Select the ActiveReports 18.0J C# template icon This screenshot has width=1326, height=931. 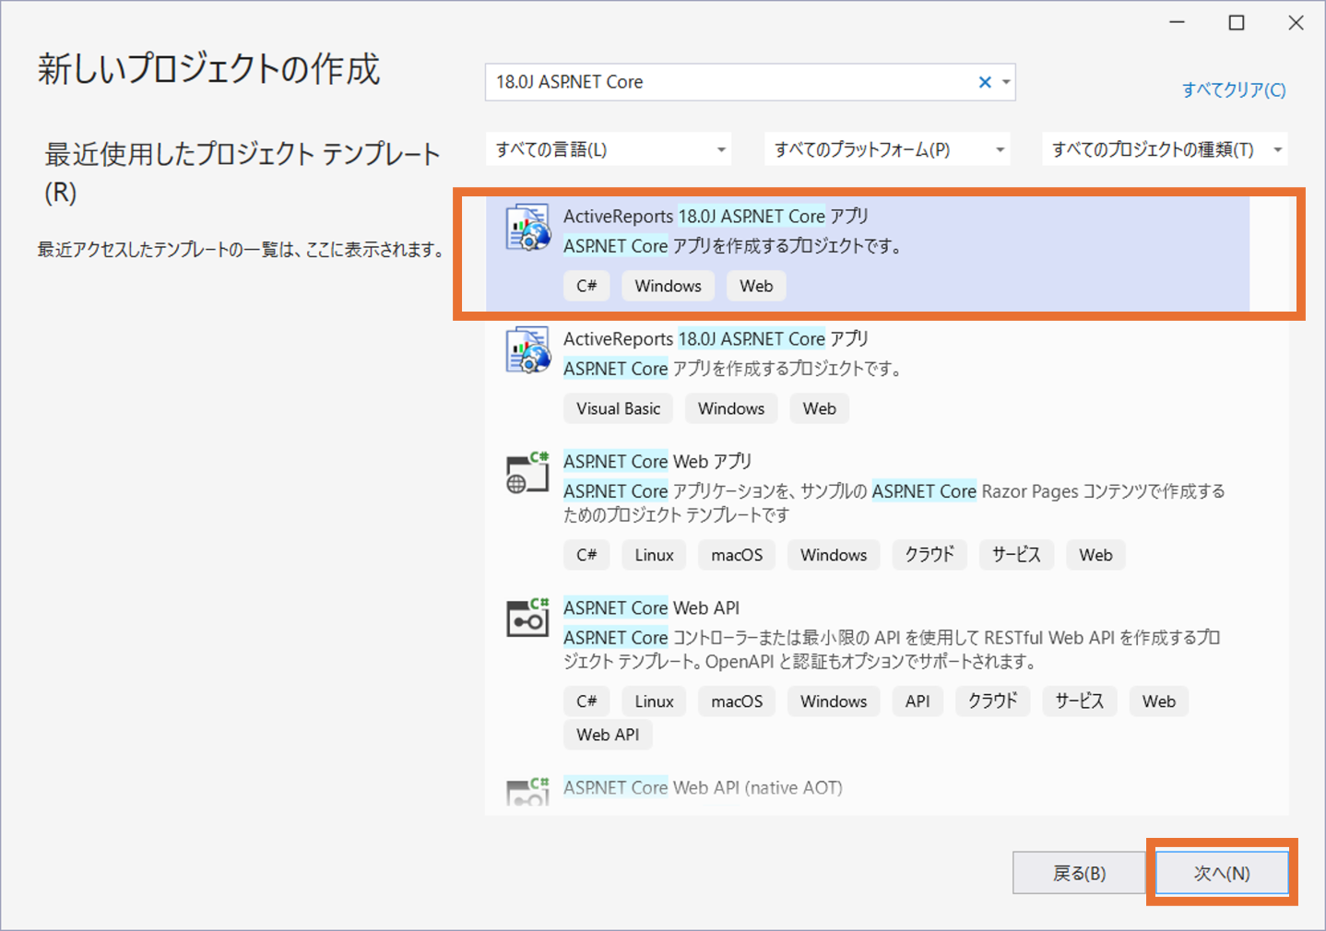[x=526, y=230]
